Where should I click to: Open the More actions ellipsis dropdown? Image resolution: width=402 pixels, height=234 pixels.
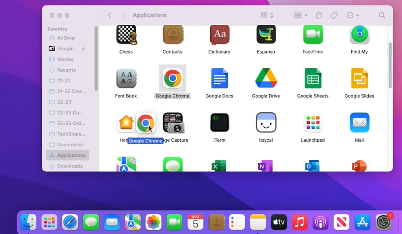tap(353, 16)
